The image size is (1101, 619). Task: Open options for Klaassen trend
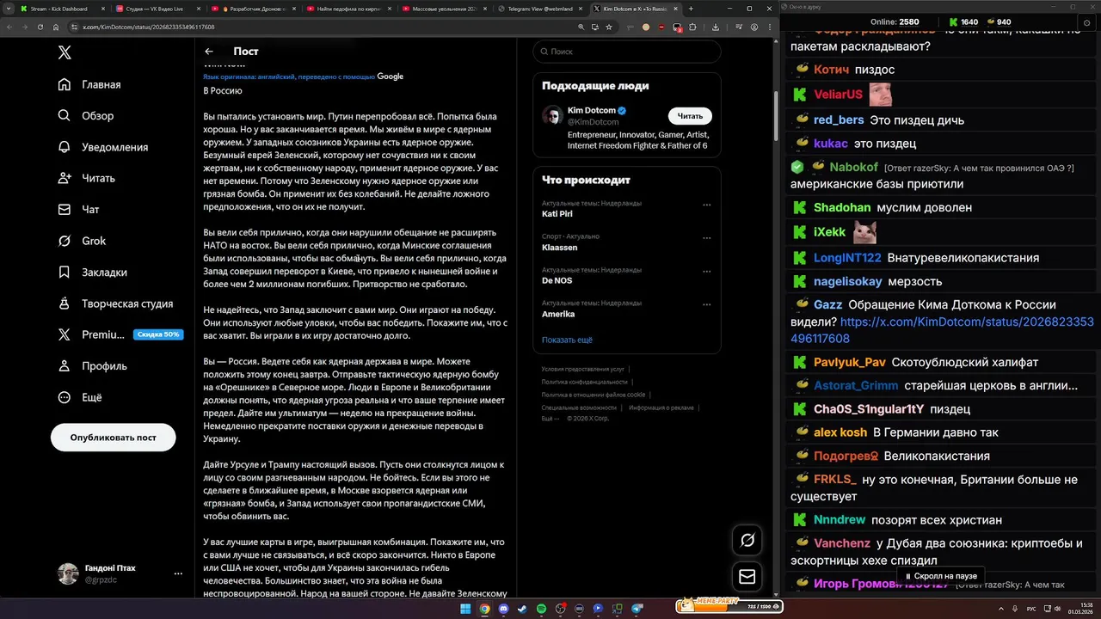707,237
